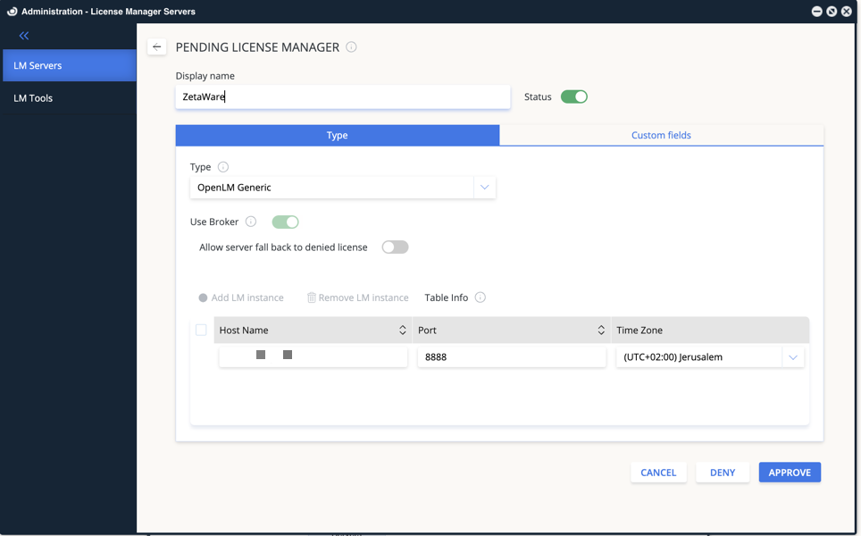Disable the Use Broker toggle

click(x=285, y=222)
